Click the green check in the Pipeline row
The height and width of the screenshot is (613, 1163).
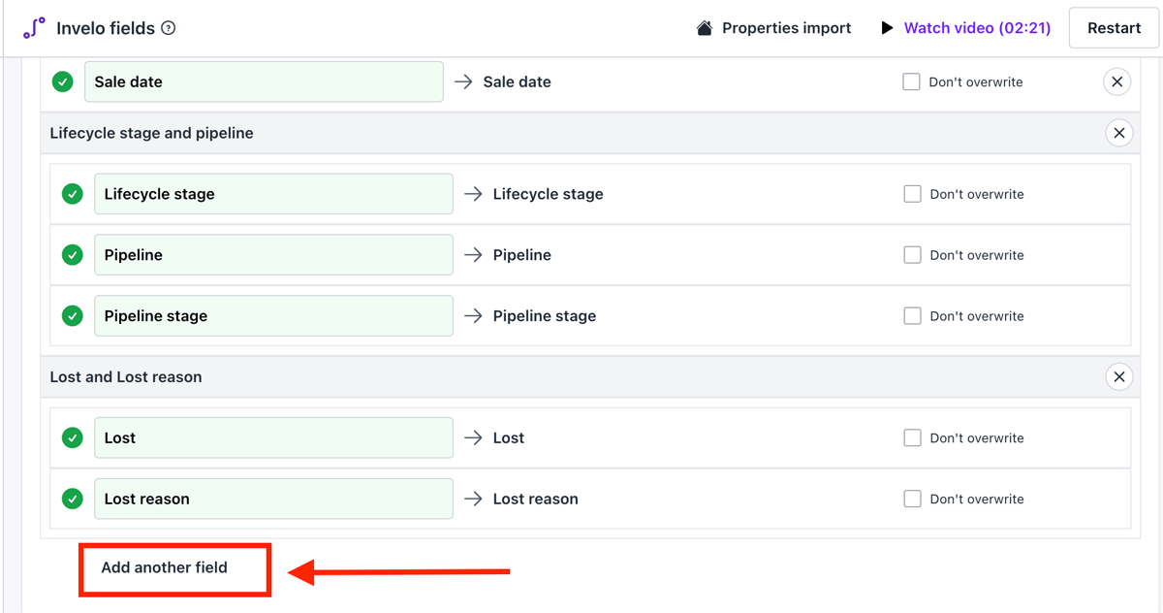click(x=73, y=255)
